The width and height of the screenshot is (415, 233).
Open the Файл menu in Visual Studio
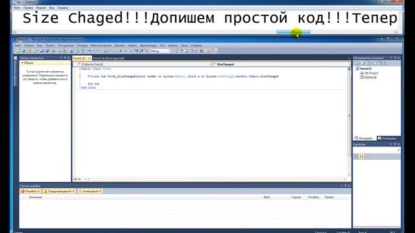(x=18, y=45)
